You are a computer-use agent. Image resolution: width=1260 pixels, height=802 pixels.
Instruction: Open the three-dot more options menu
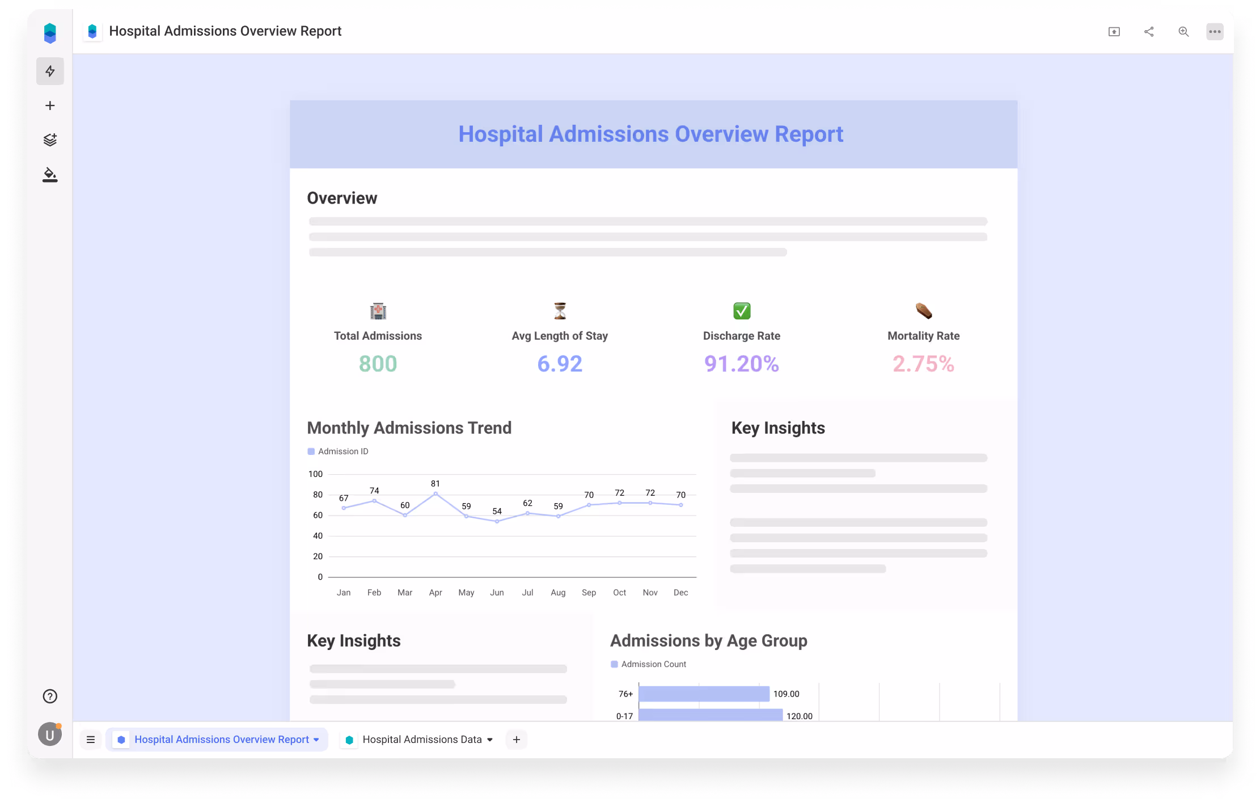tap(1215, 32)
